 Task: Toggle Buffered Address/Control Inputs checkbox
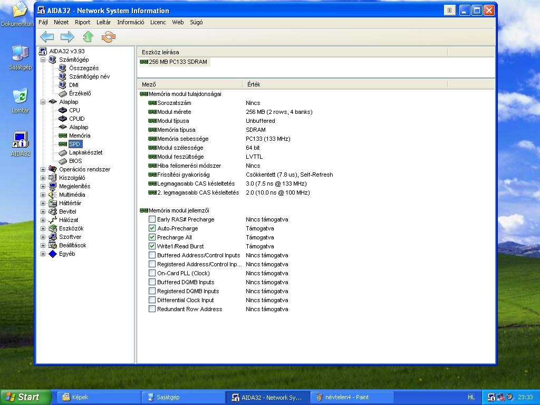[x=152, y=255]
